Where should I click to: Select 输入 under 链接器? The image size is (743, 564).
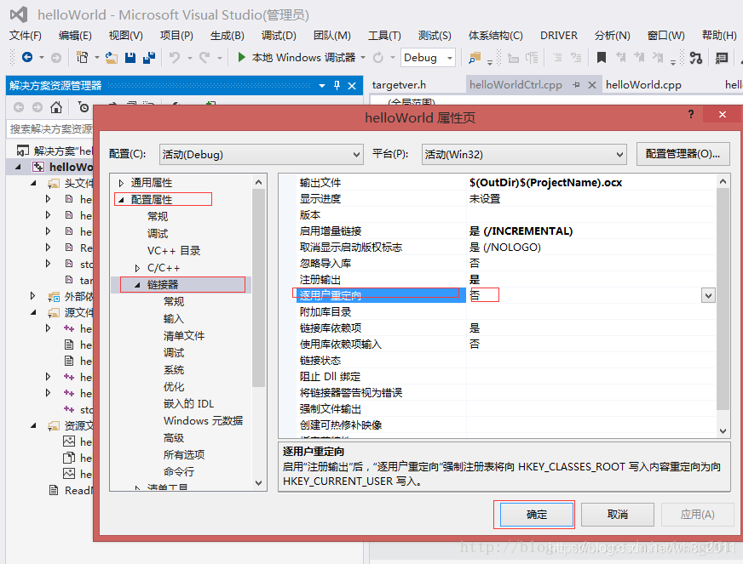(x=174, y=319)
